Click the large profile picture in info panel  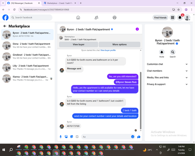[167, 32]
